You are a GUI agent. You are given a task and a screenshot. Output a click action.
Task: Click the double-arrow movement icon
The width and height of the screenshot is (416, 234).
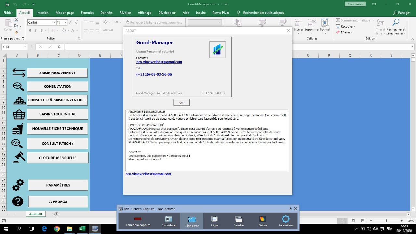coord(19,73)
